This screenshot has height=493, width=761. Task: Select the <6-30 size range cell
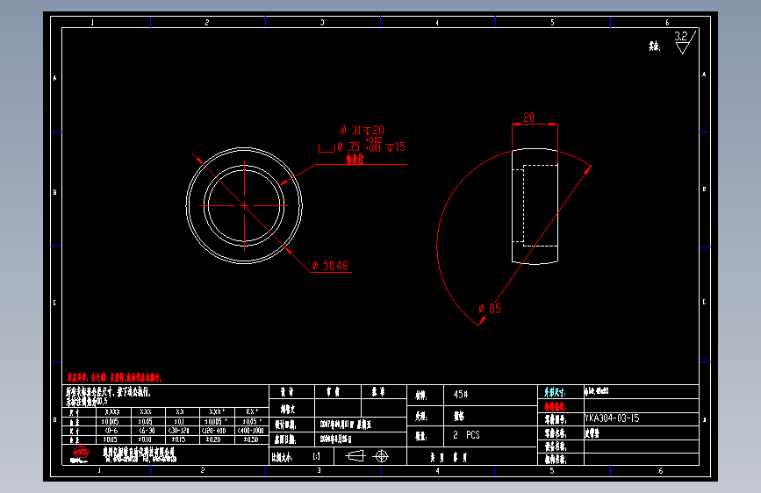coord(146,431)
